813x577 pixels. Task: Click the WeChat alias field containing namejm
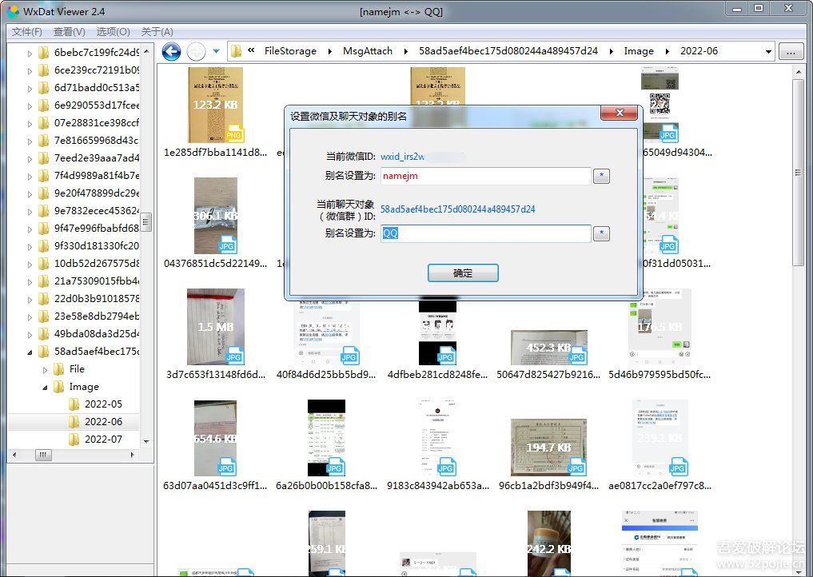click(x=484, y=176)
